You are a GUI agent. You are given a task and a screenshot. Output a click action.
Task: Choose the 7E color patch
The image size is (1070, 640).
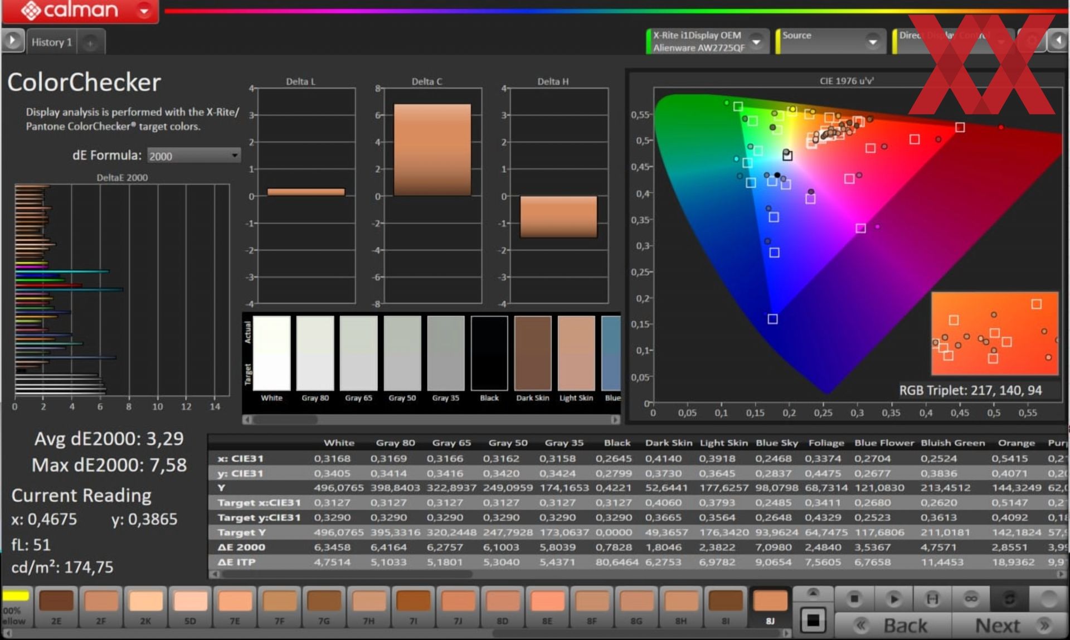tap(235, 607)
